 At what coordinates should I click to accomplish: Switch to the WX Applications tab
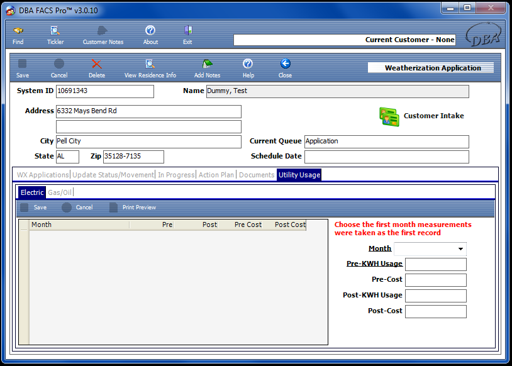click(42, 175)
